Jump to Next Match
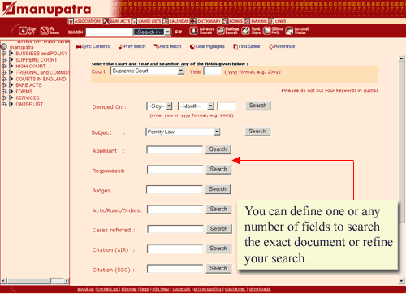 tap(167, 46)
